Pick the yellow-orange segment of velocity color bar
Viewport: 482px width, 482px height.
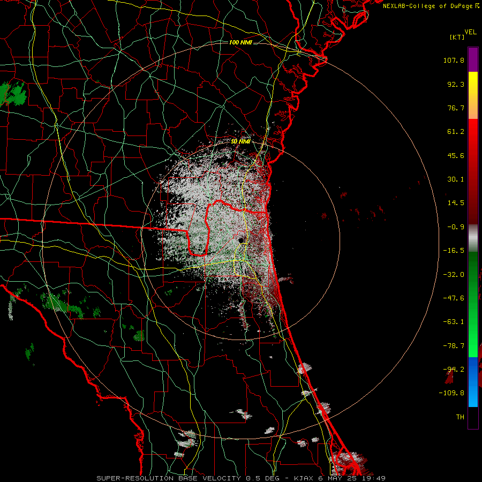click(473, 95)
